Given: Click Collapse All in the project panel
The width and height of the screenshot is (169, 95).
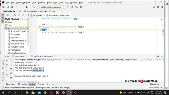Looking at the screenshot, I should tap(23, 15).
